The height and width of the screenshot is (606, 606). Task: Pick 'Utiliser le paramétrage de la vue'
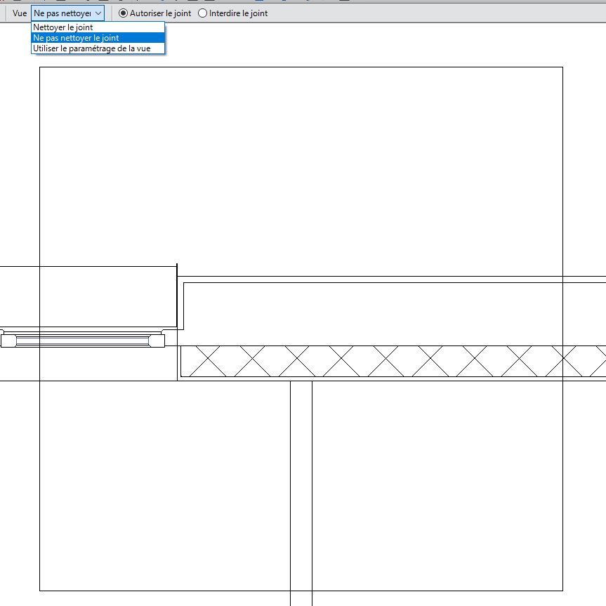click(91, 48)
